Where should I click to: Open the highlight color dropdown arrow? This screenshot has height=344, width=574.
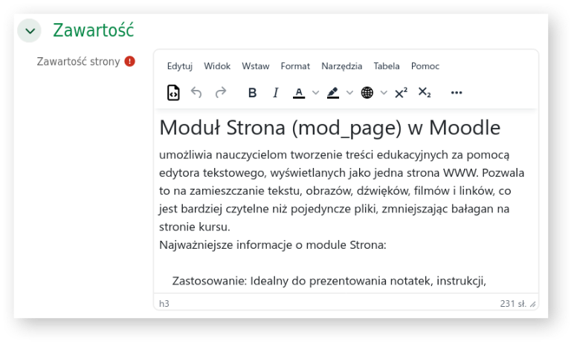[x=349, y=93]
